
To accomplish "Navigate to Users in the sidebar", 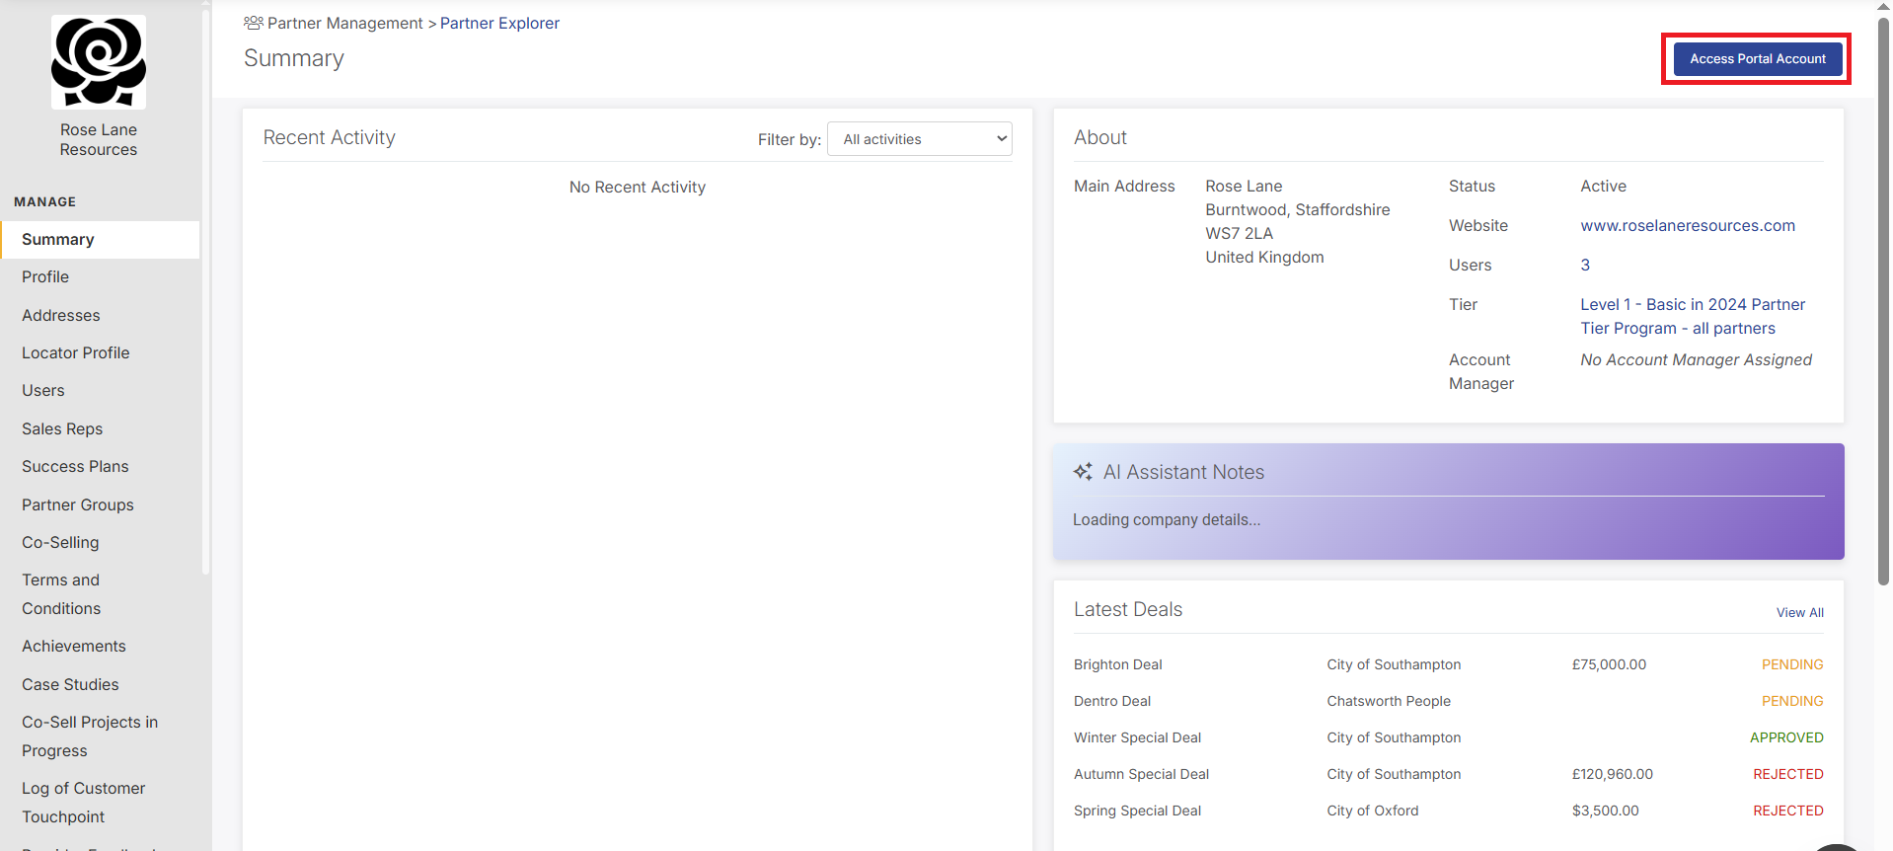I will [43, 390].
